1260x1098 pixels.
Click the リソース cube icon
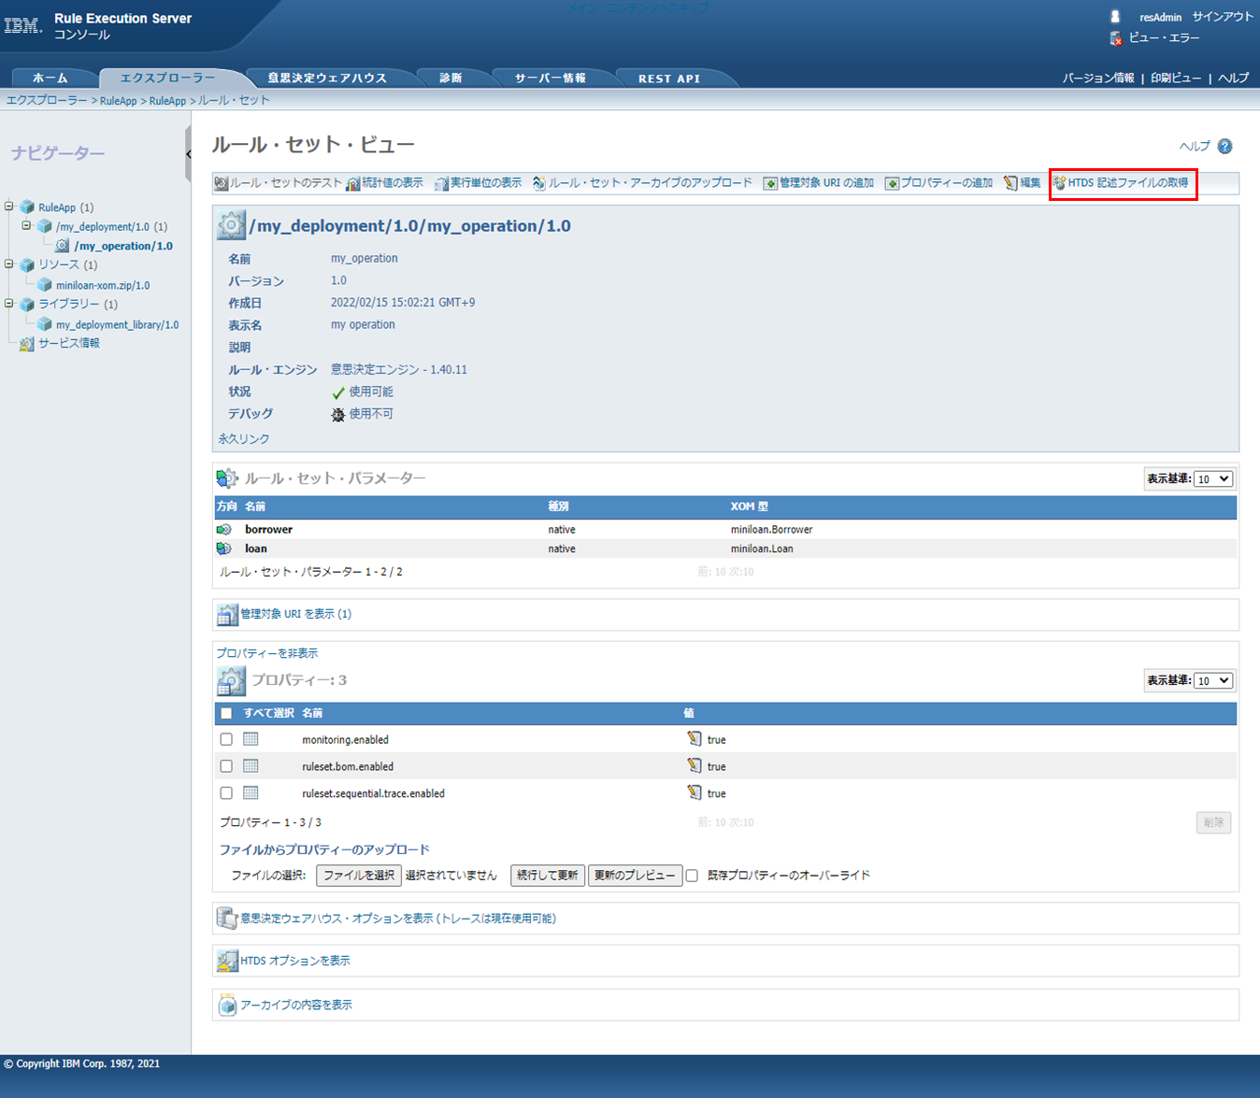pos(27,265)
